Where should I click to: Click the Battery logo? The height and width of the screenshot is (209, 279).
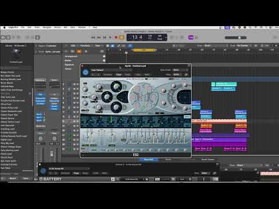51,179
